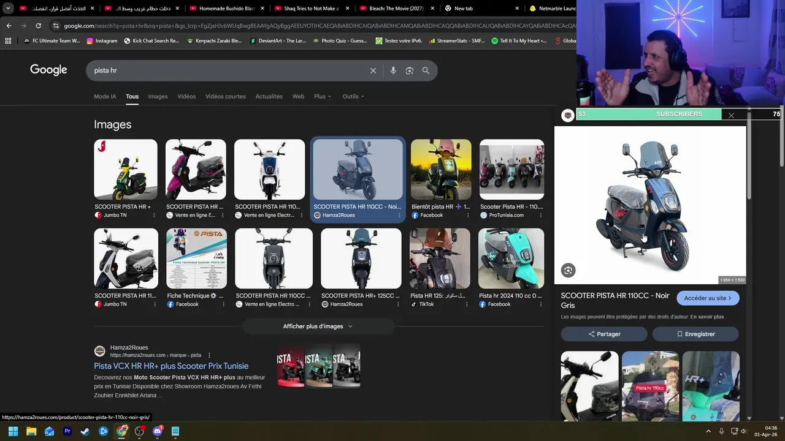Click the En savoir plus link
The height and width of the screenshot is (441, 785).
click(x=707, y=317)
